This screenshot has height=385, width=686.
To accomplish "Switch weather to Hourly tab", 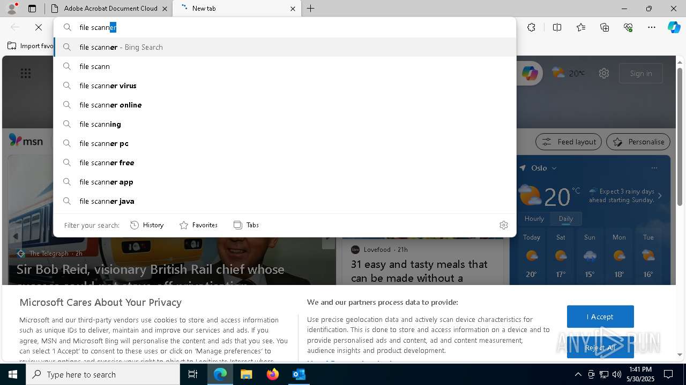I will point(534,219).
